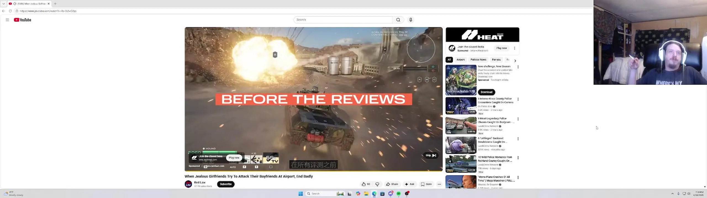Open options for New challenge, New Season ad
The width and height of the screenshot is (707, 198).
click(x=518, y=67)
